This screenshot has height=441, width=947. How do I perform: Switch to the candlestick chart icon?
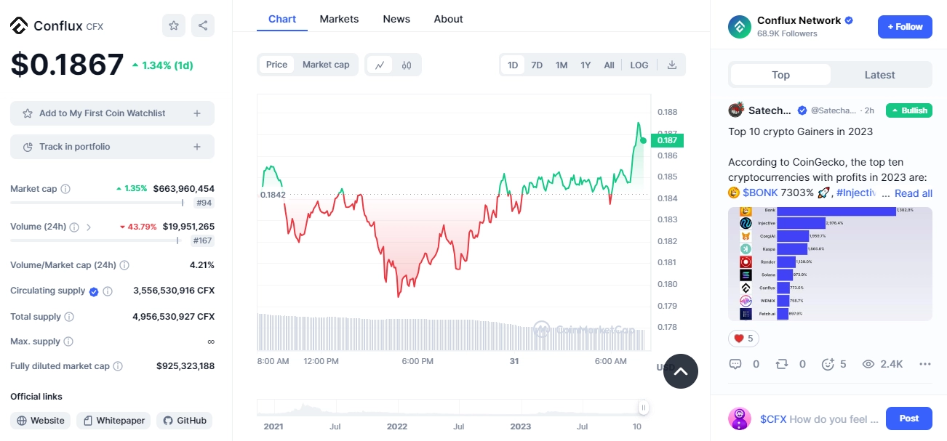407,65
